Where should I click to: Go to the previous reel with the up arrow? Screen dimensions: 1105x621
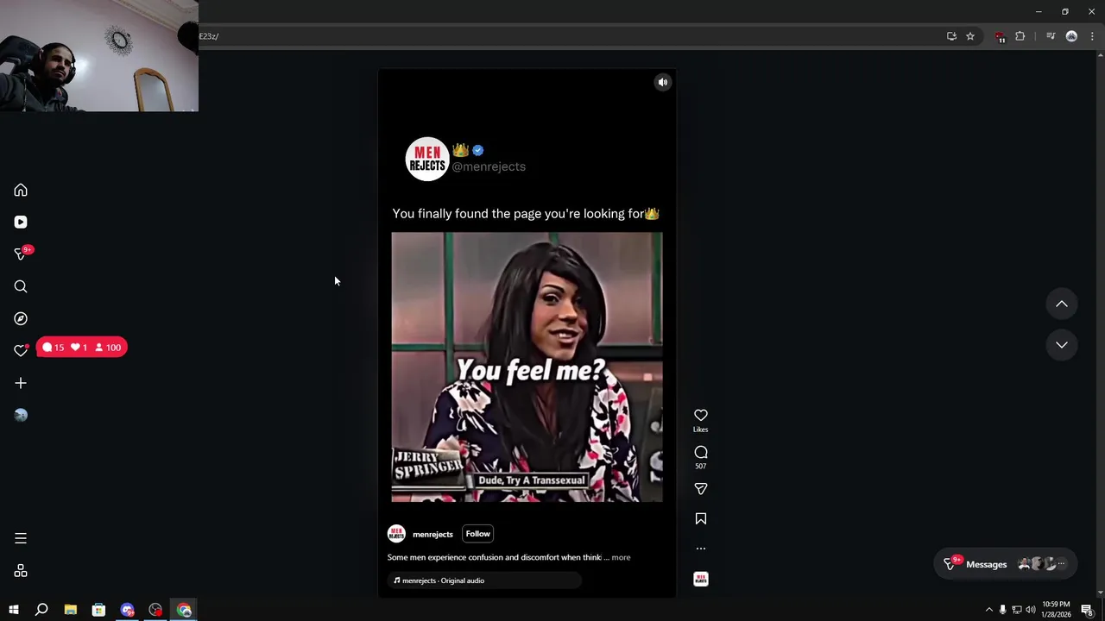[1062, 304]
